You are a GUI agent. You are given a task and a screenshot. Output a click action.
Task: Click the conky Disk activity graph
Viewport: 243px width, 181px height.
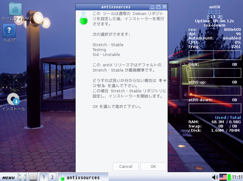[x=215, y=73]
